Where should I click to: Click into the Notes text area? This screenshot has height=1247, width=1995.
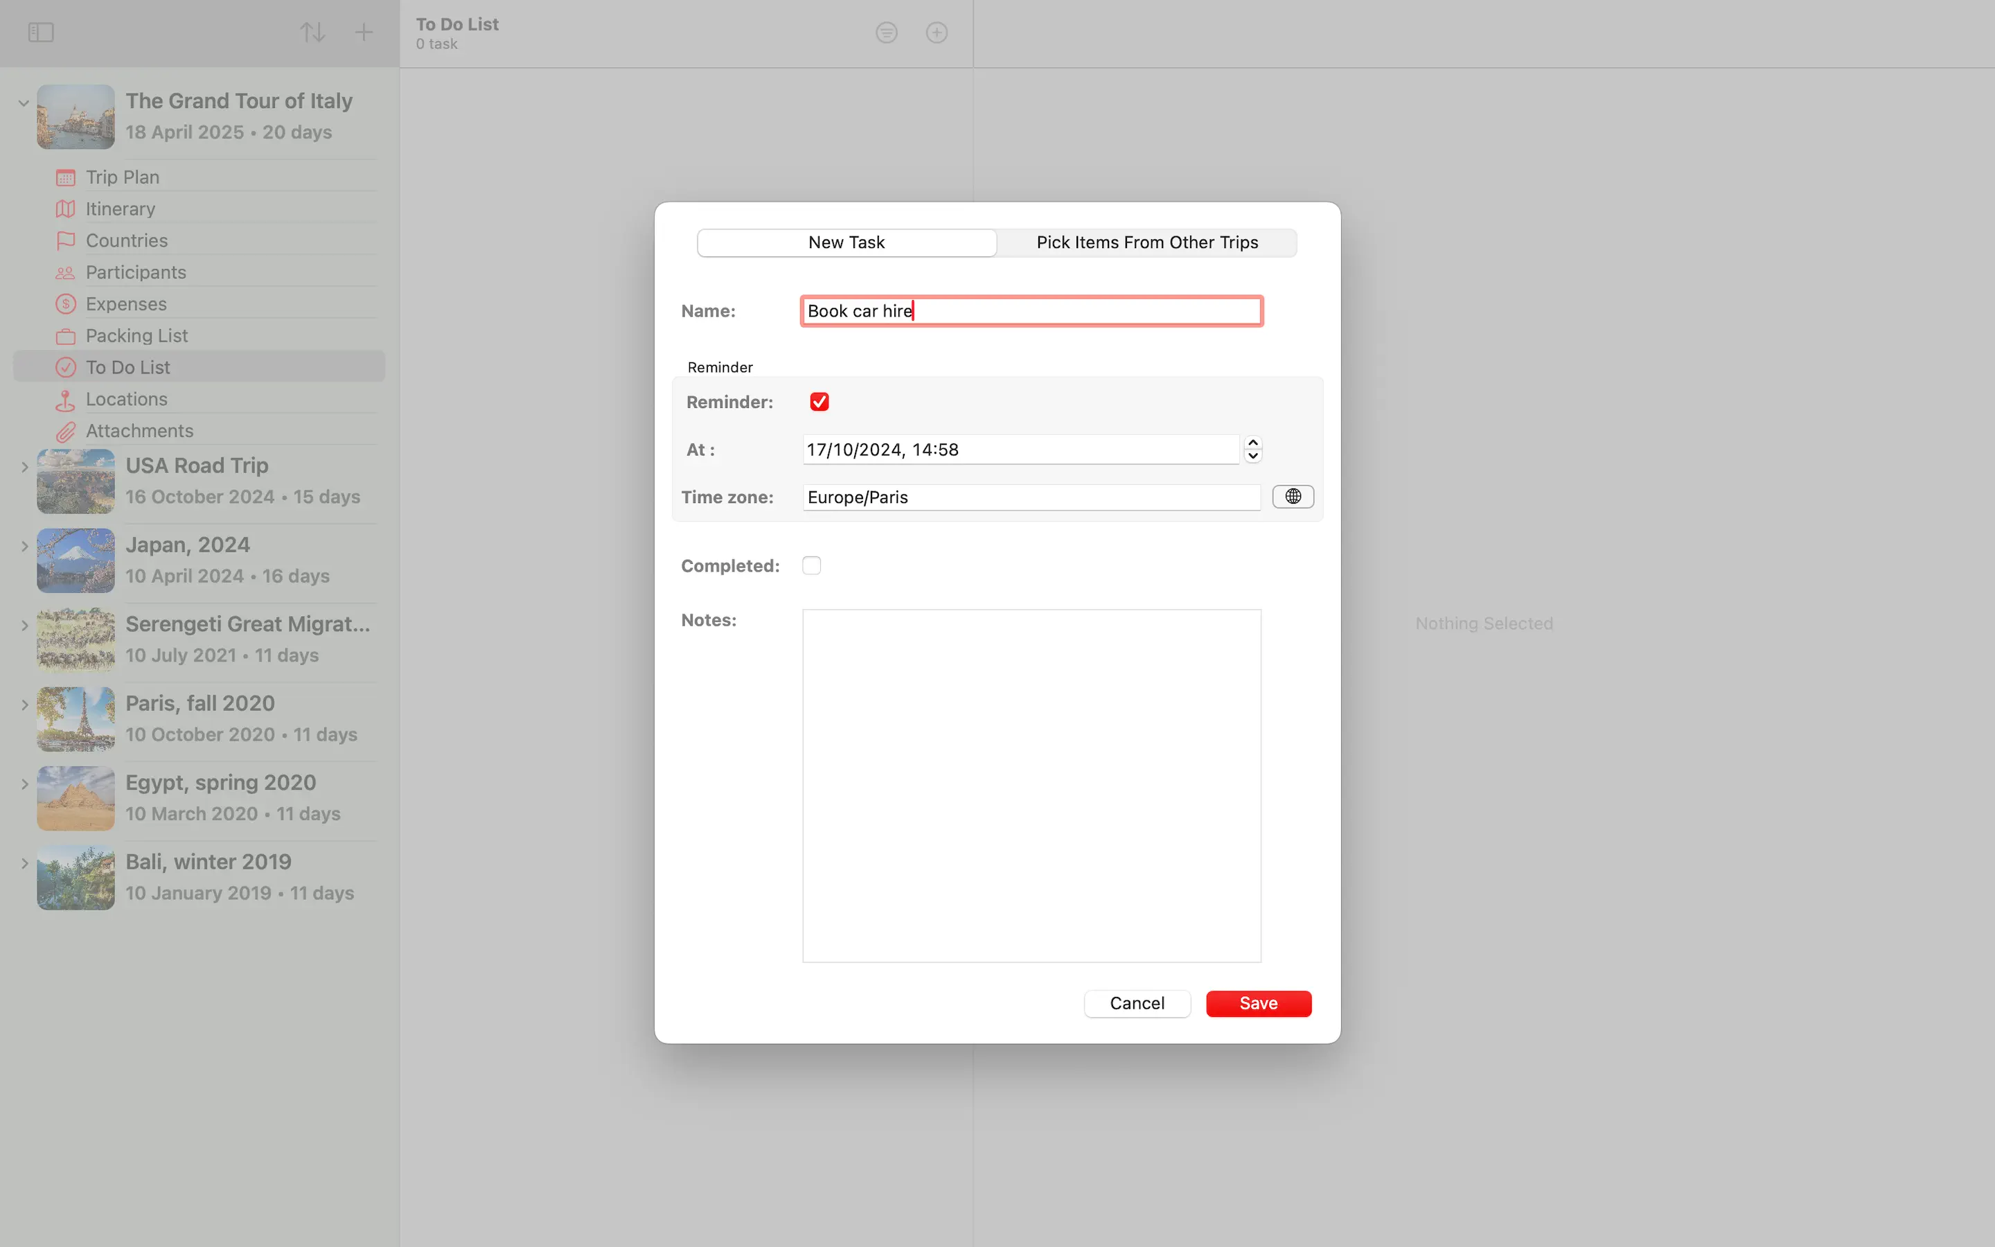1031,785
